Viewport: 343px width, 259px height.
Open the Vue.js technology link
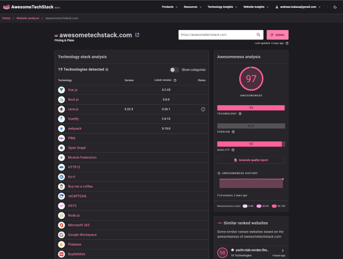coord(73,90)
